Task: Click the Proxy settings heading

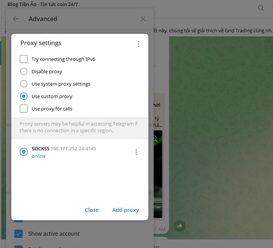Action: click(x=41, y=43)
